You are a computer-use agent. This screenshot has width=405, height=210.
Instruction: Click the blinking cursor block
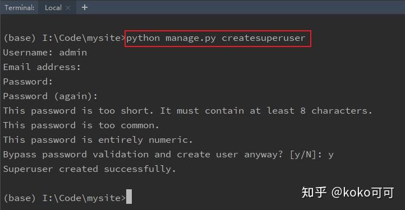coord(129,197)
